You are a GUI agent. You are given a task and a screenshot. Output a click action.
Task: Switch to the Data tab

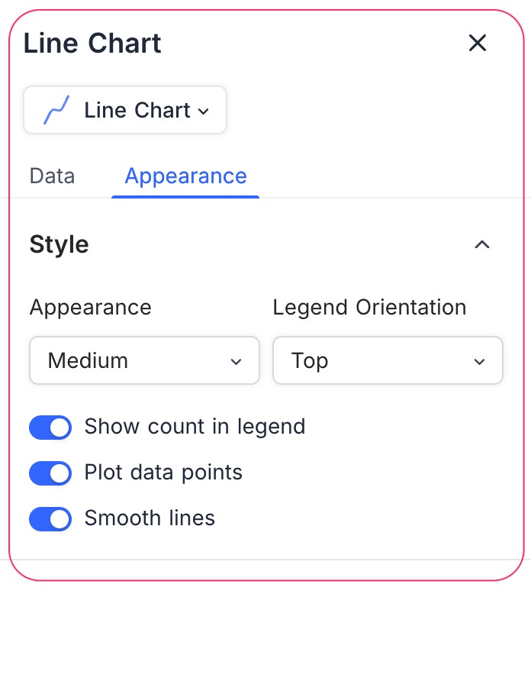click(51, 176)
